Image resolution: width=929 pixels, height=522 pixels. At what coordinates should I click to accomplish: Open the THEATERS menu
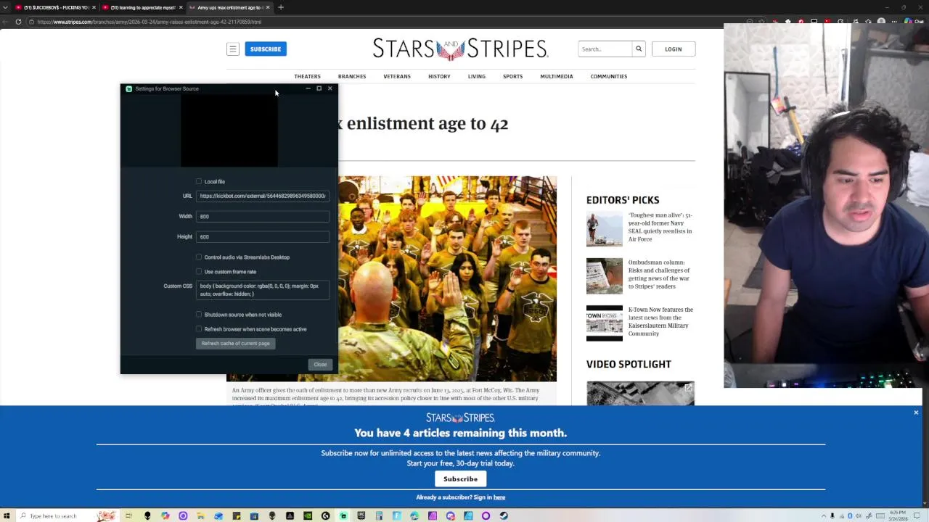tap(307, 76)
